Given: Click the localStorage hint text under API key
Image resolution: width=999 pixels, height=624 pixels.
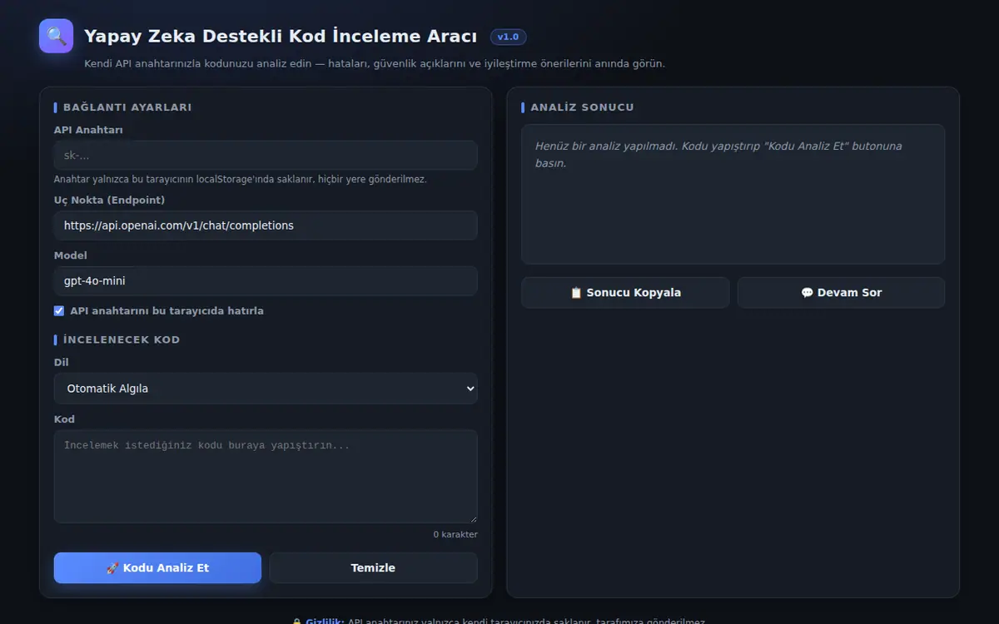Looking at the screenshot, I should pos(241,180).
